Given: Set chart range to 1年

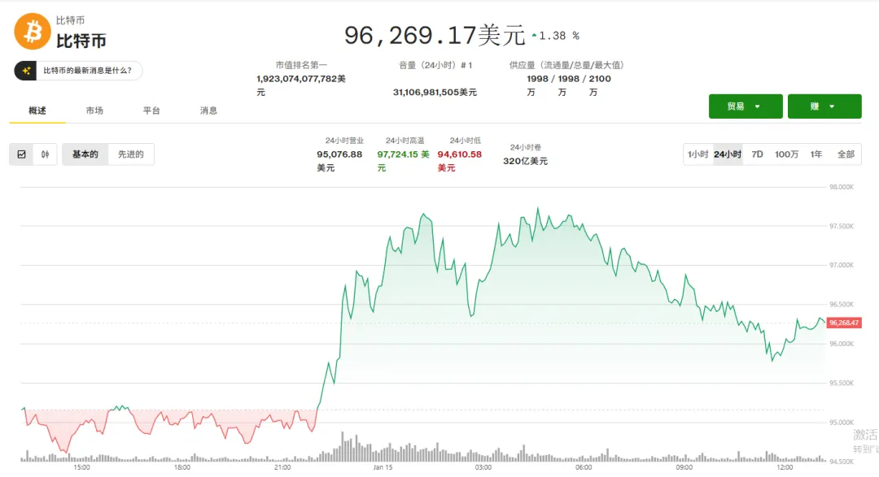Looking at the screenshot, I should pos(816,154).
